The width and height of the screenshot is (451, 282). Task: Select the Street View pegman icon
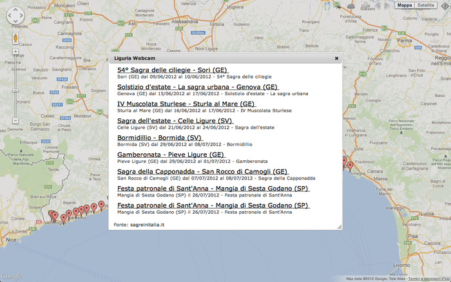(15, 38)
